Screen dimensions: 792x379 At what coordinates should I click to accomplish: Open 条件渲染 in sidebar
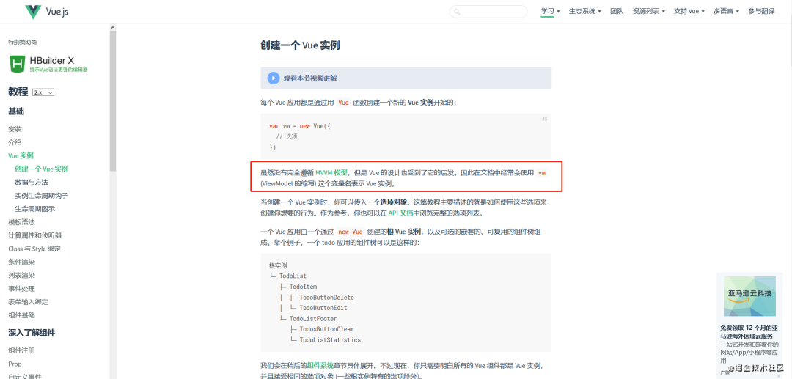(22, 262)
